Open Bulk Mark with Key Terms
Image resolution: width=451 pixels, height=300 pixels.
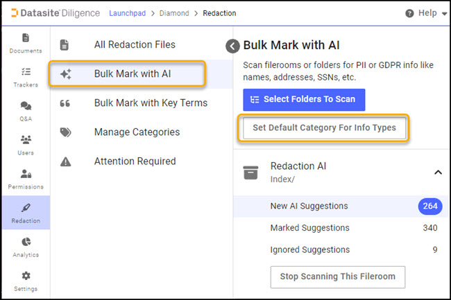click(151, 103)
